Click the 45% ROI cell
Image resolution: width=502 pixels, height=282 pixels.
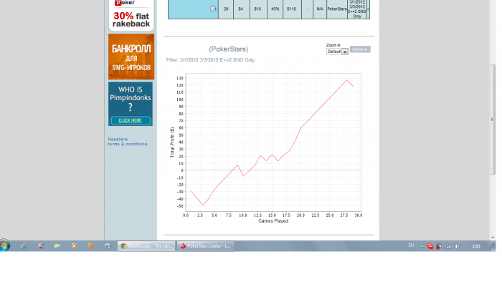pos(275,9)
